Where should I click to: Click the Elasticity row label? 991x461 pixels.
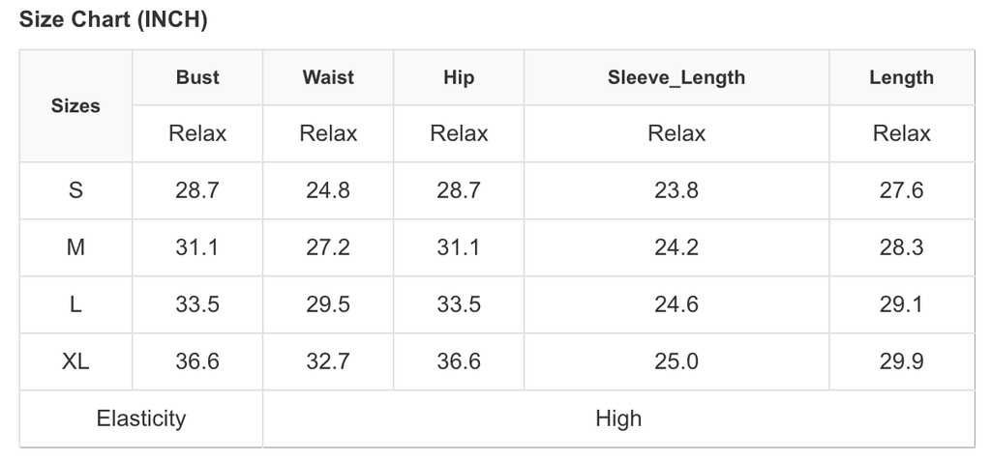pyautogui.click(x=141, y=418)
